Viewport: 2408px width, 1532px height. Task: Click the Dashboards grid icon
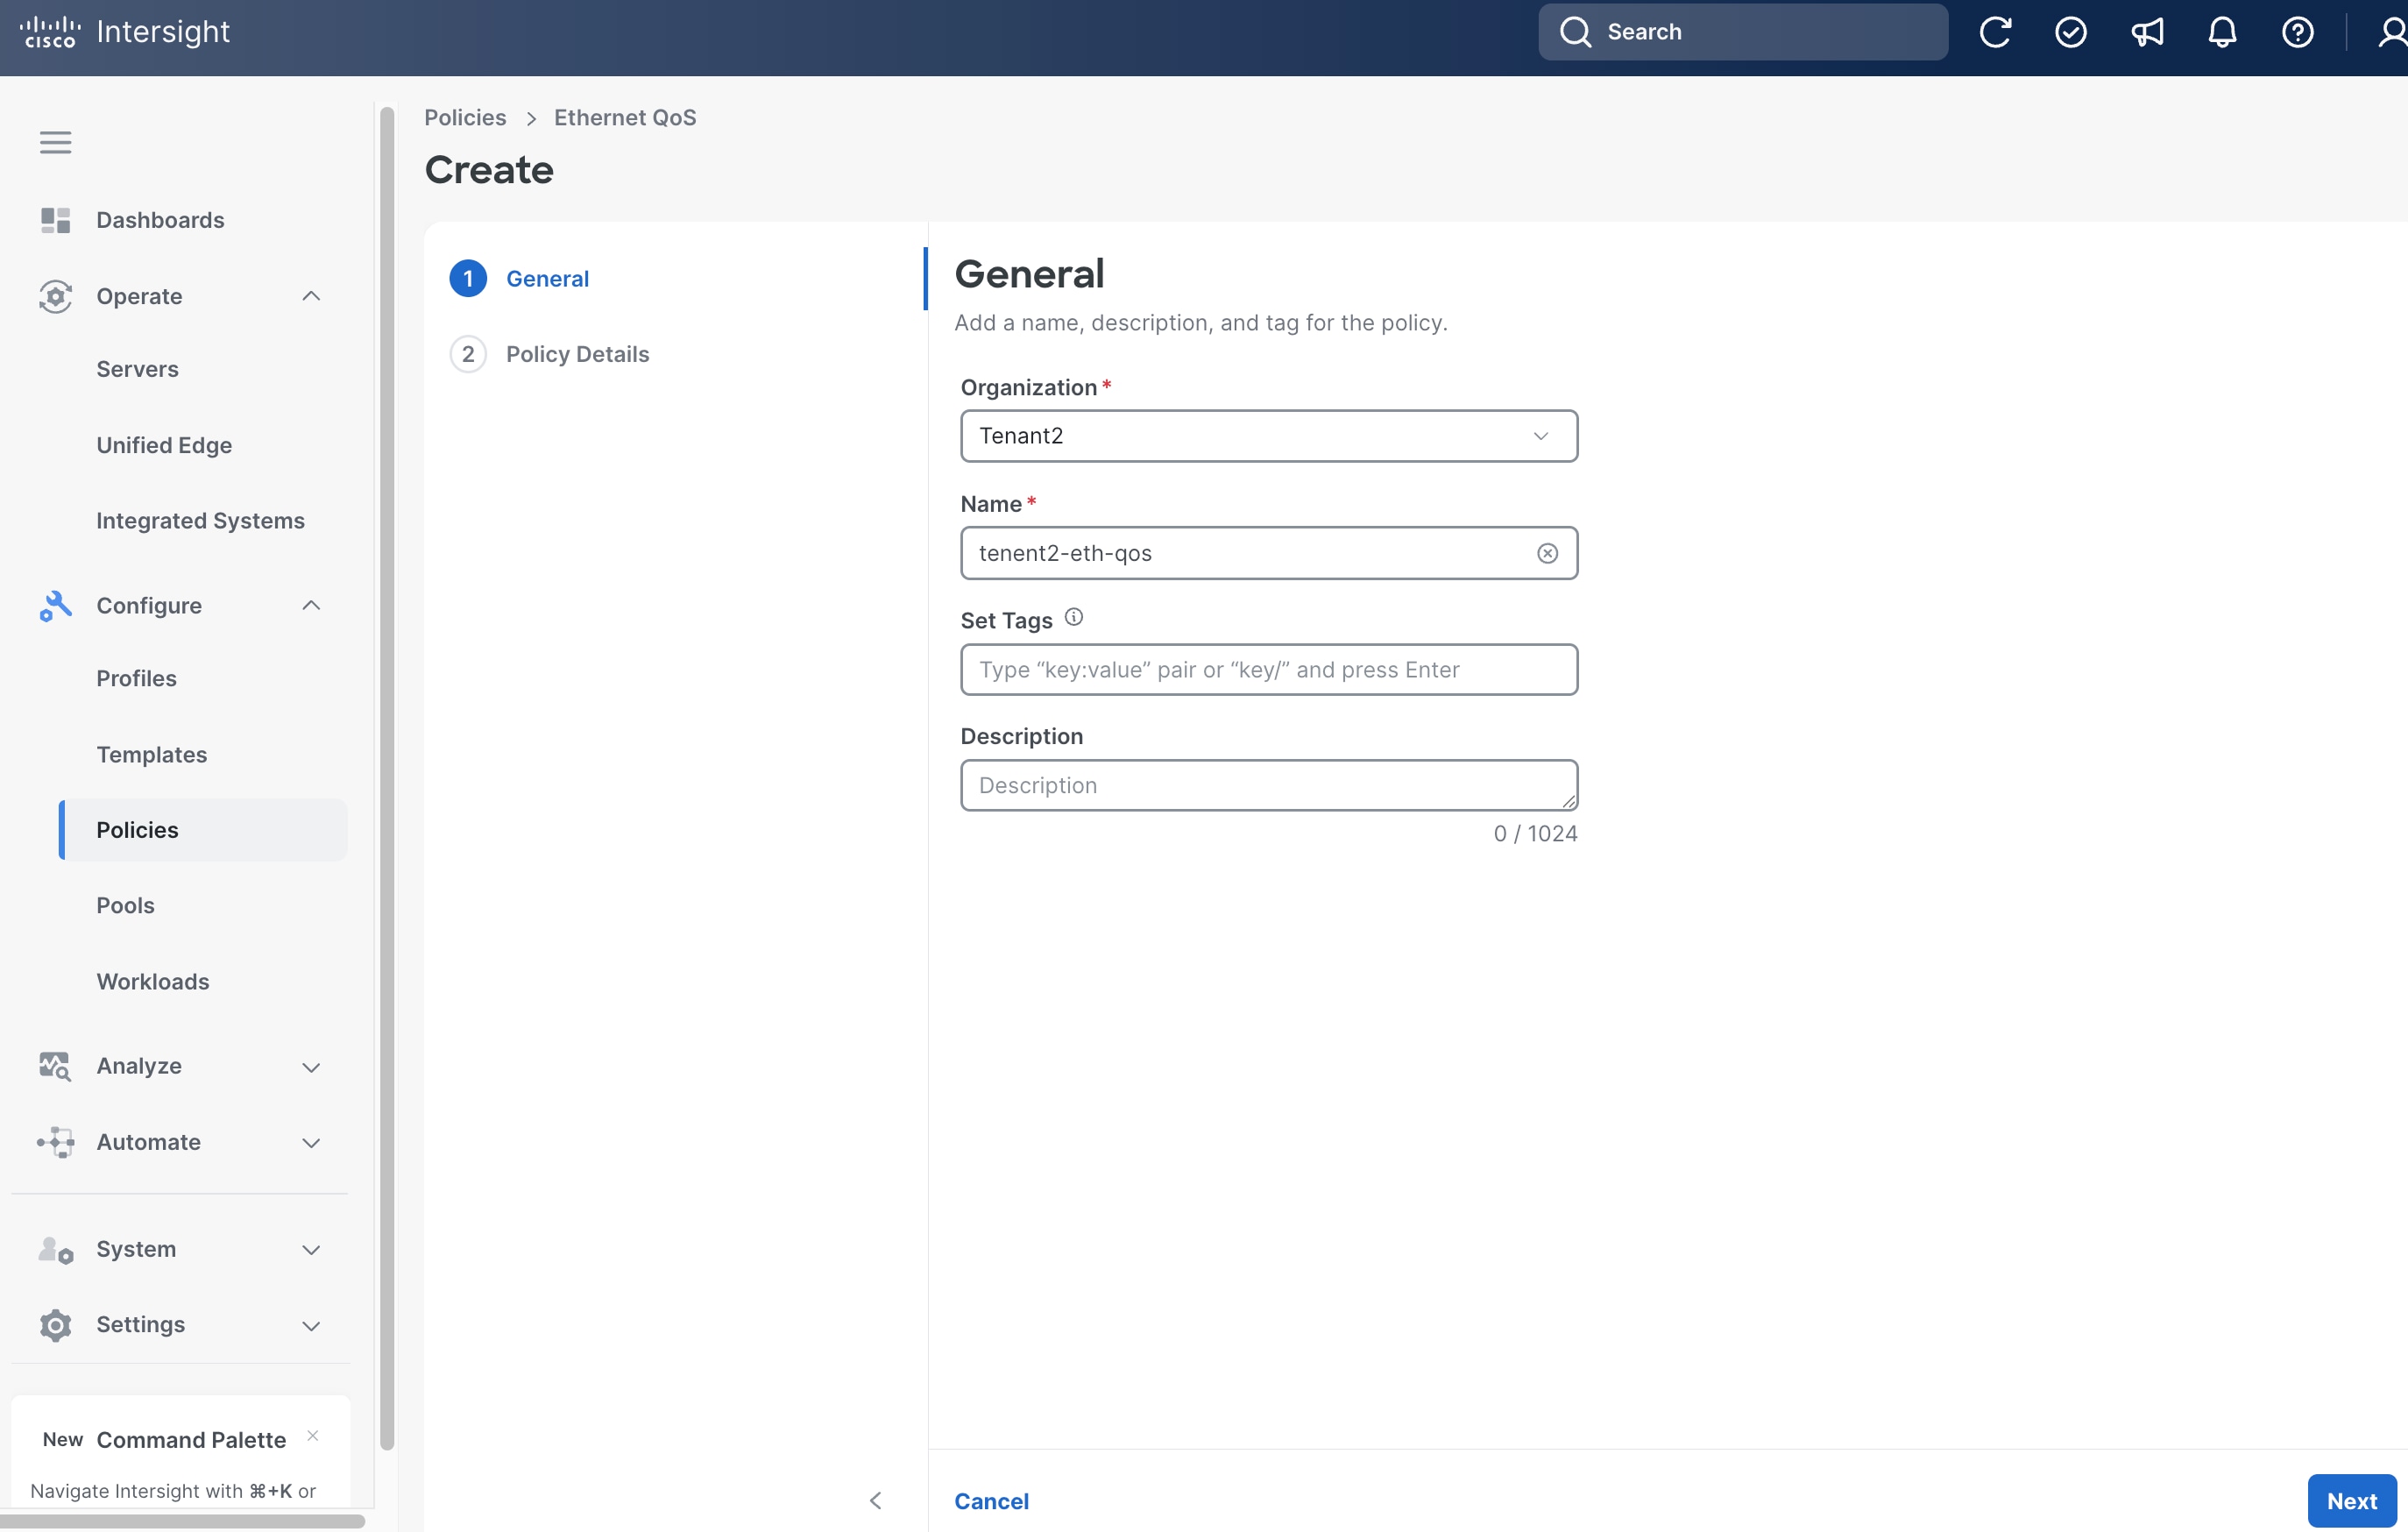tap(55, 220)
